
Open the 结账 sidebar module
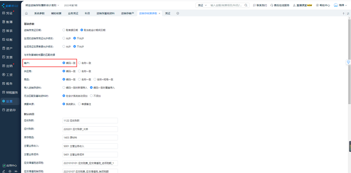(x=8, y=40)
